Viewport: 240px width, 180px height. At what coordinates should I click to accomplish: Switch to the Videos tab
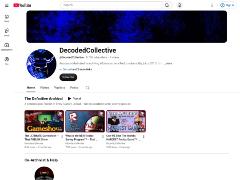coord(44,88)
